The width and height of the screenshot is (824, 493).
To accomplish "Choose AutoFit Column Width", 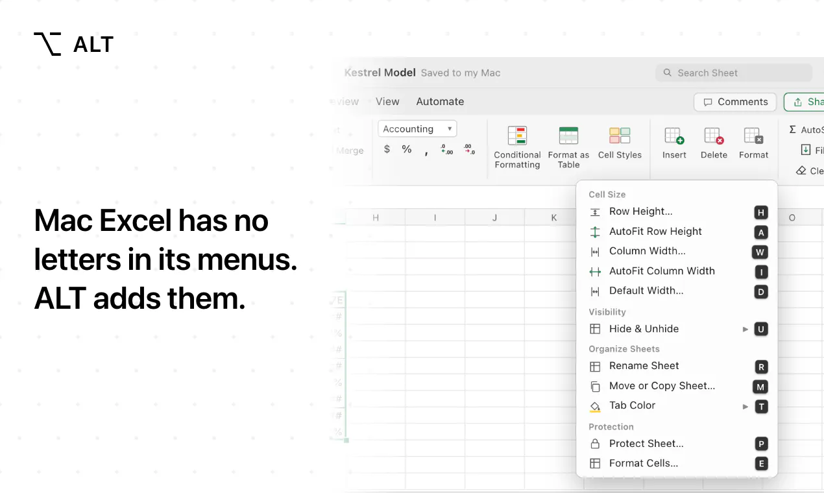I will click(x=677, y=271).
